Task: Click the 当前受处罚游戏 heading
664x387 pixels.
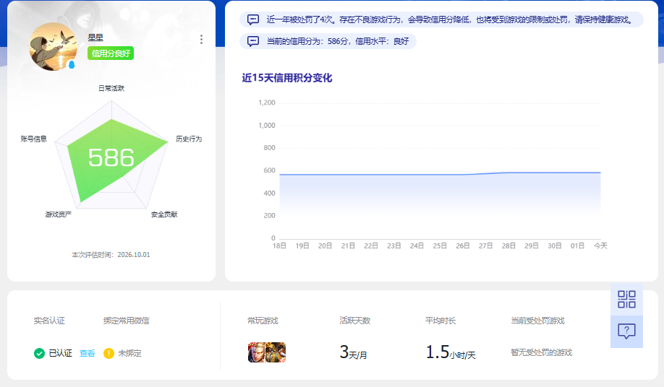Action: pos(538,321)
